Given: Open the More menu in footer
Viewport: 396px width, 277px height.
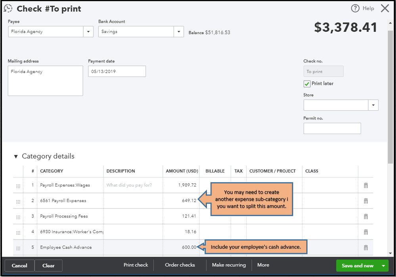Looking at the screenshot, I should [x=263, y=265].
